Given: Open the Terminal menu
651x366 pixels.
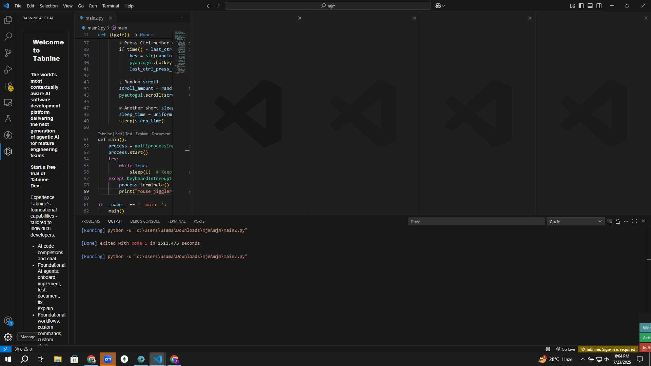Looking at the screenshot, I should click(x=111, y=6).
